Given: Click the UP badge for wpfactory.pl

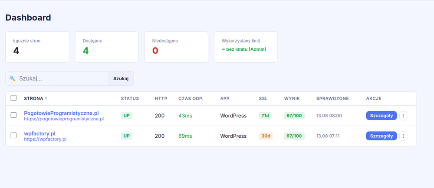Looking at the screenshot, I should tap(126, 136).
